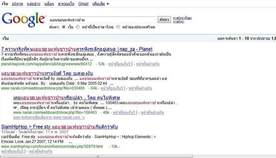Open similar pages for narak.com No=030460 result

pyautogui.click(x=140, y=88)
